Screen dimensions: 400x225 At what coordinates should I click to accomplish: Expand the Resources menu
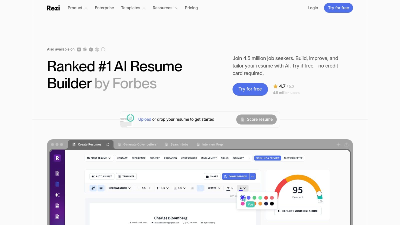(x=165, y=8)
